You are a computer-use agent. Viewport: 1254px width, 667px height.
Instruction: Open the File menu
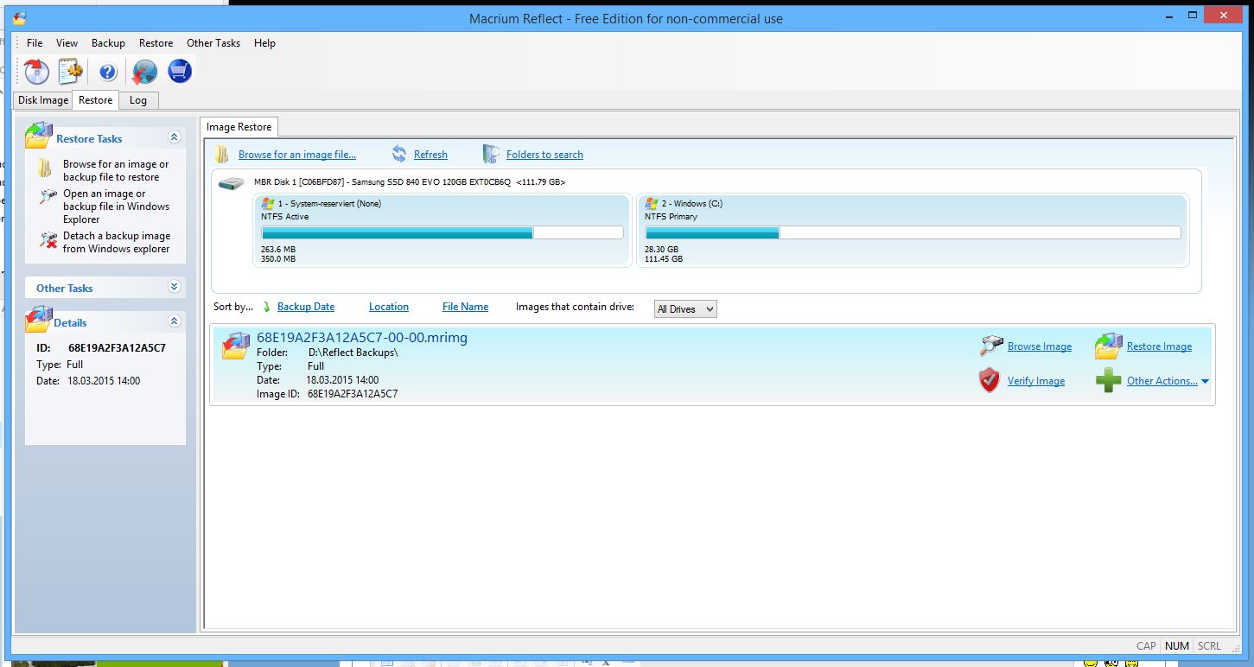pos(35,42)
